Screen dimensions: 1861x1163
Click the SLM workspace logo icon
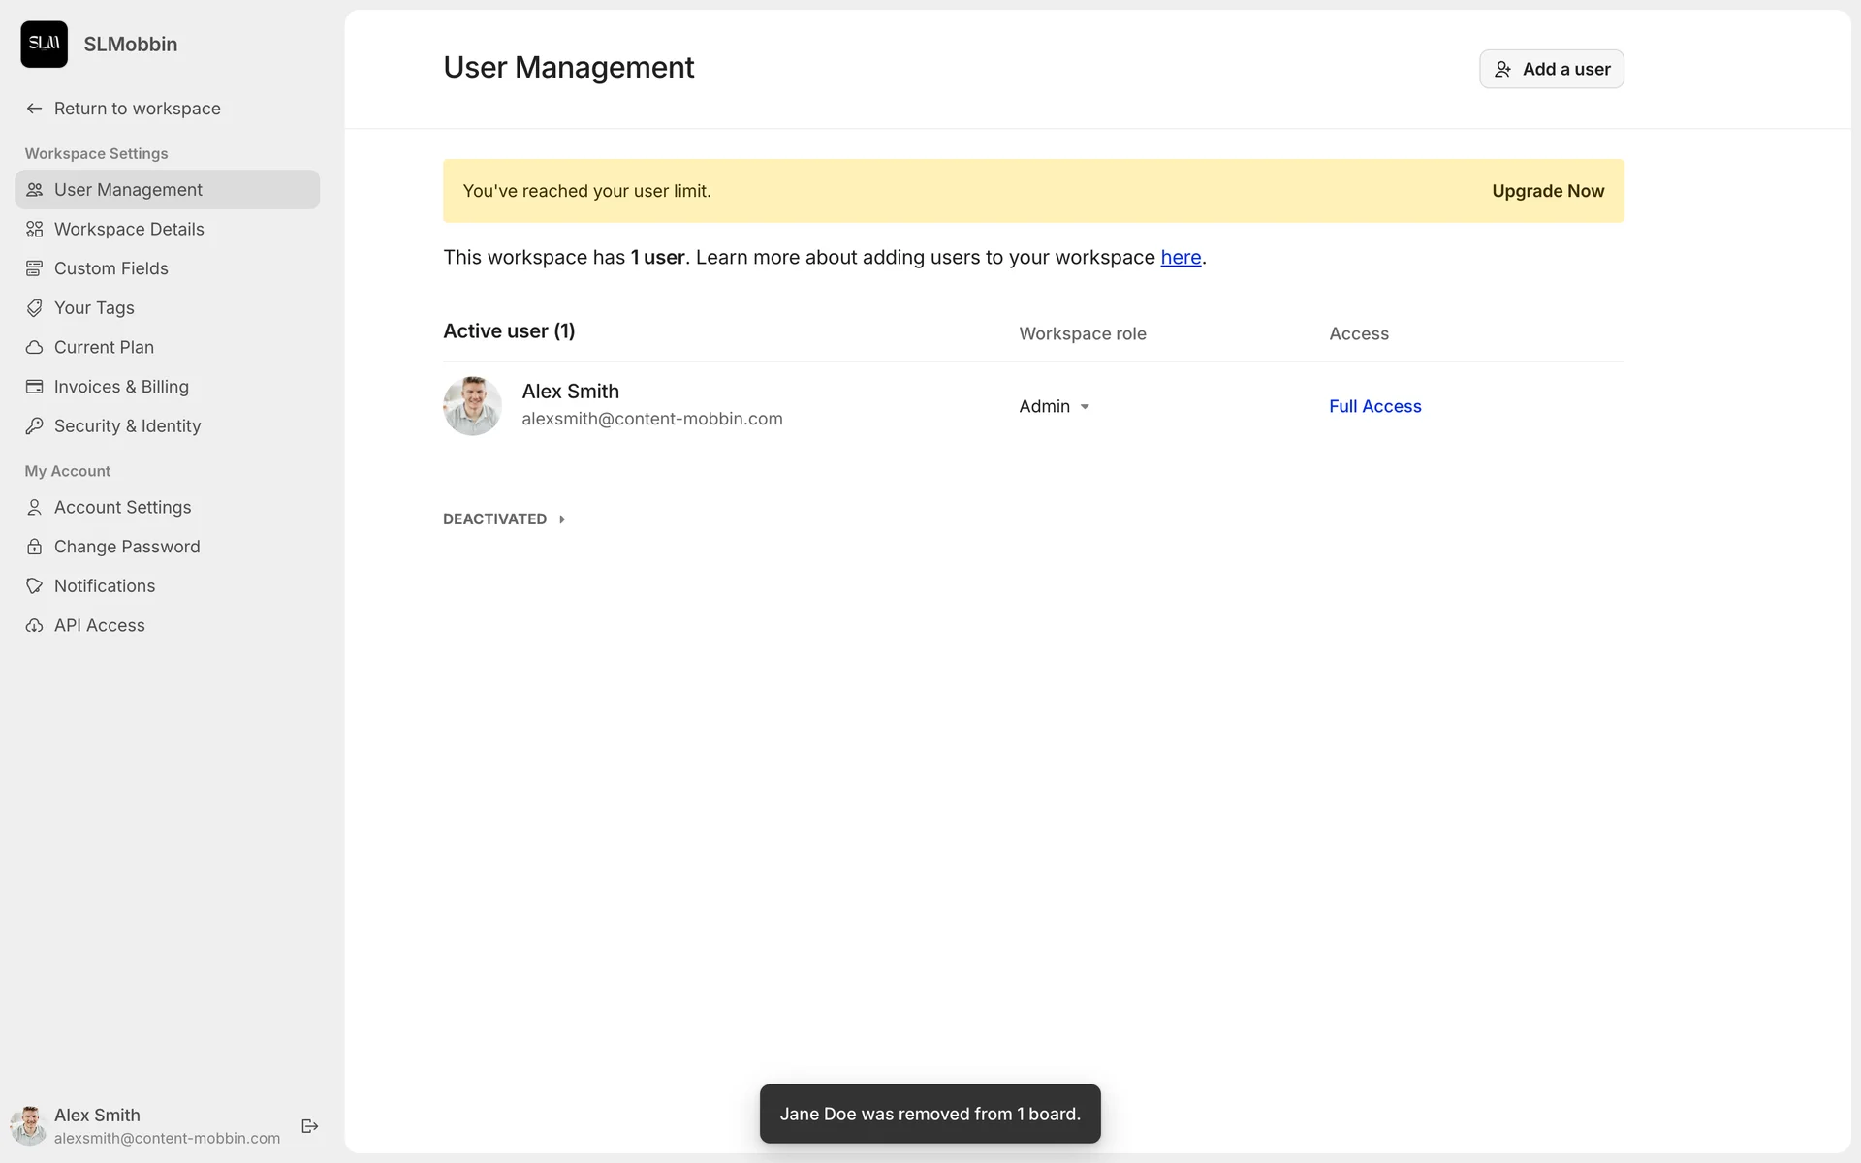[x=44, y=44]
